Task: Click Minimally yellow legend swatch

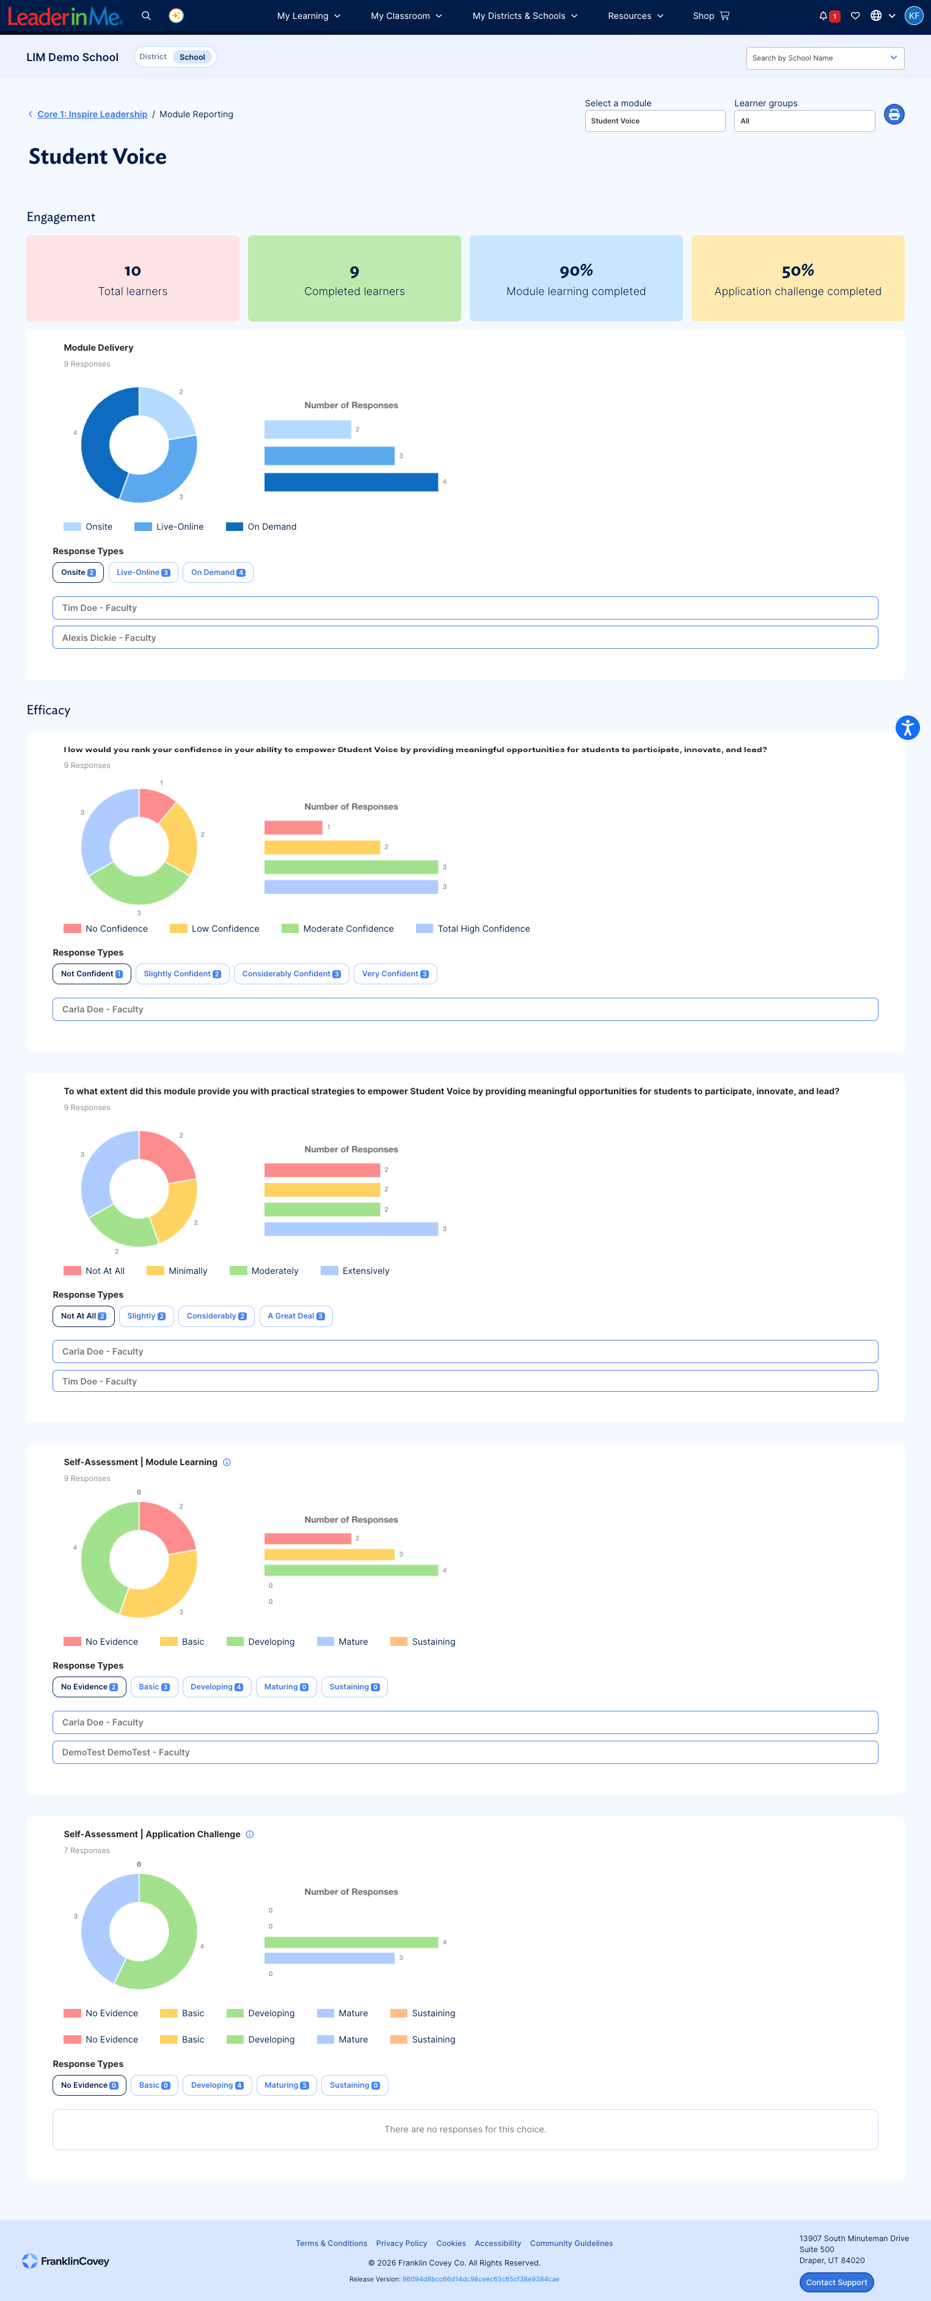Action: tap(155, 1270)
